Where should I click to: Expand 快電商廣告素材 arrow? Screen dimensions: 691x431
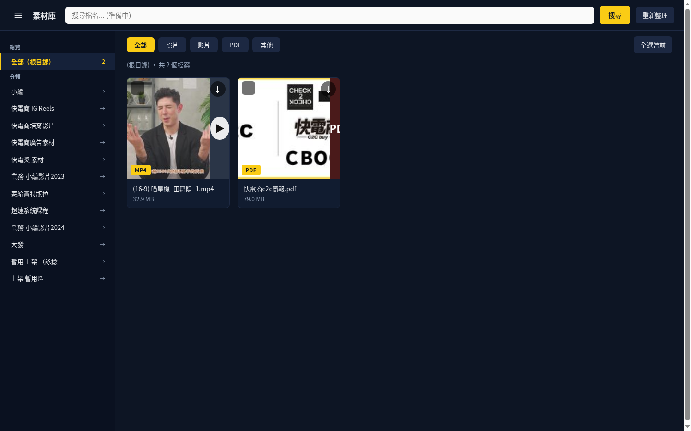[102, 143]
